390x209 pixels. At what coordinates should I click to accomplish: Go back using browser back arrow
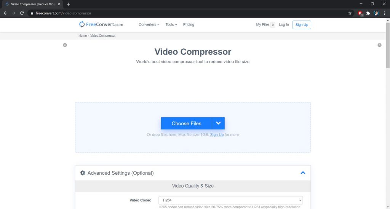[x=5, y=13]
